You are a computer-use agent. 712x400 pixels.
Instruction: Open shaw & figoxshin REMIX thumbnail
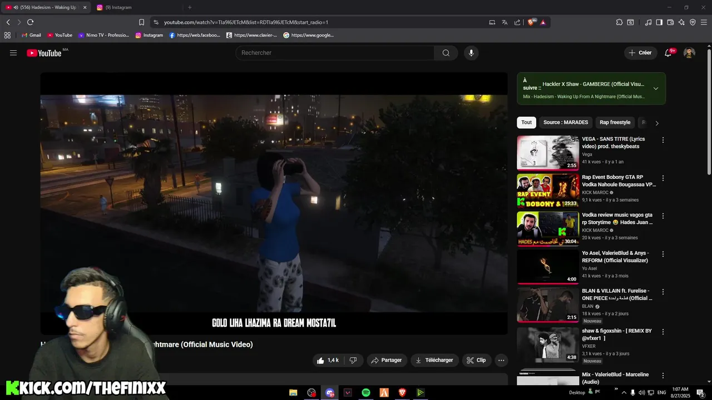[x=548, y=344]
